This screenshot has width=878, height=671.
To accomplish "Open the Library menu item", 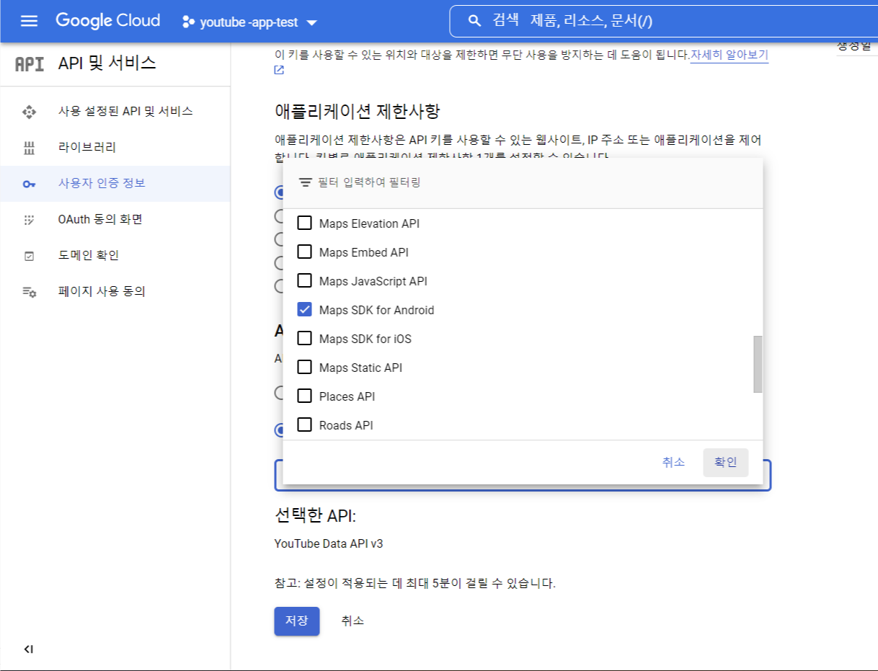I will 115,148.
